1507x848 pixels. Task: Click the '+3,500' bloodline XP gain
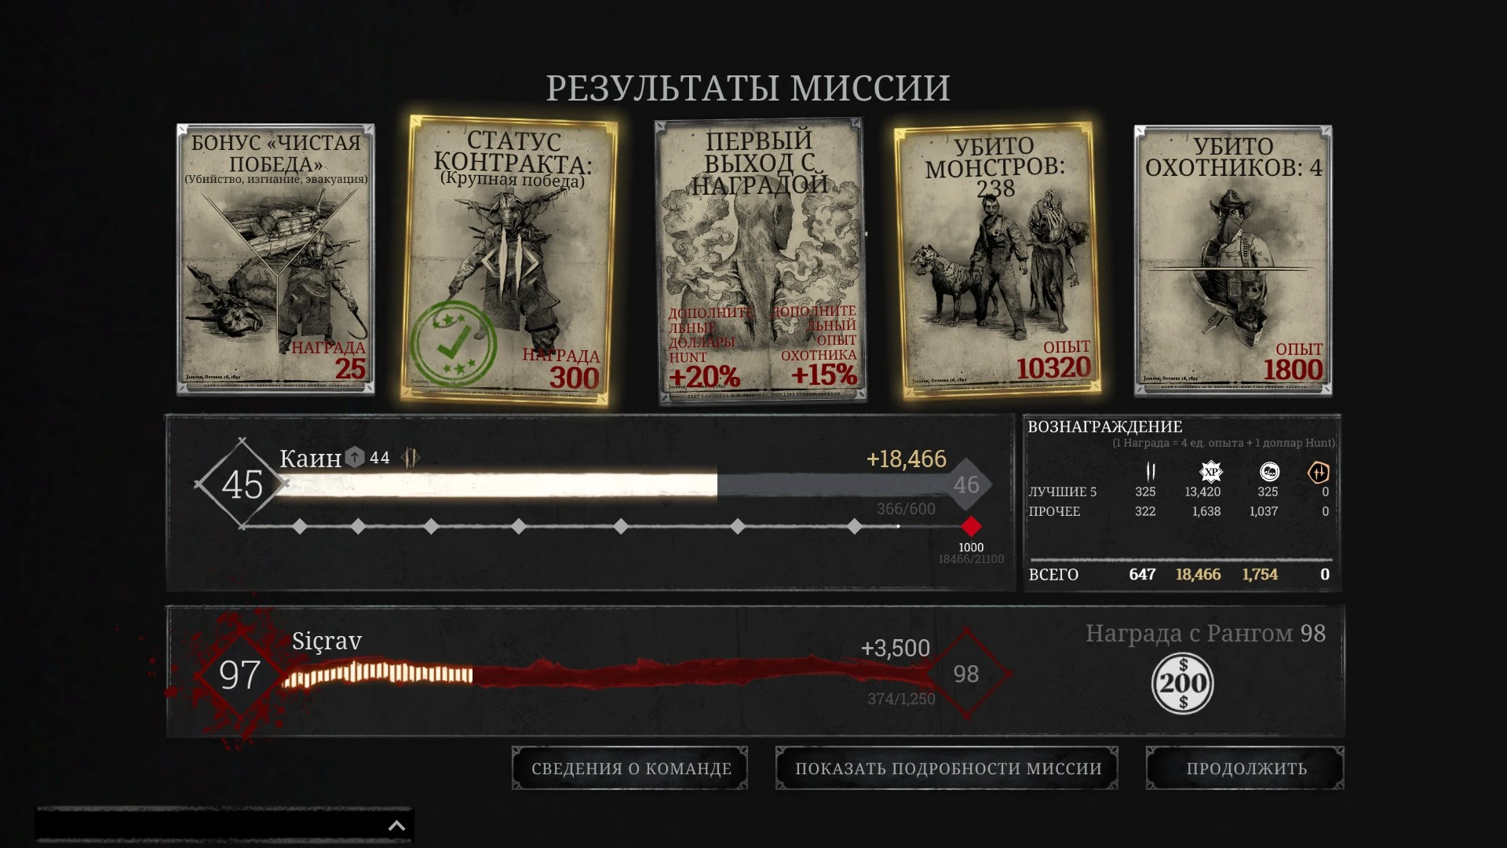point(896,648)
